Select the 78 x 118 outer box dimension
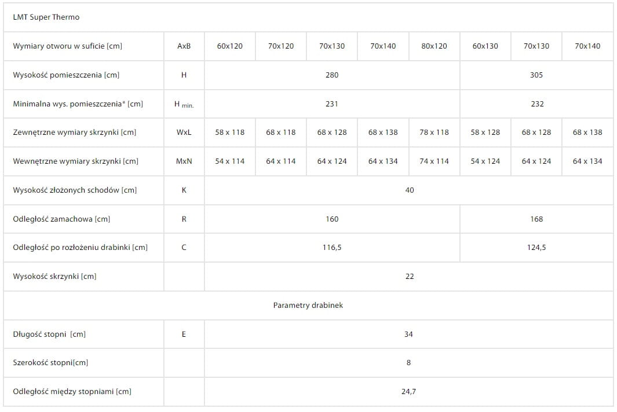 point(434,133)
